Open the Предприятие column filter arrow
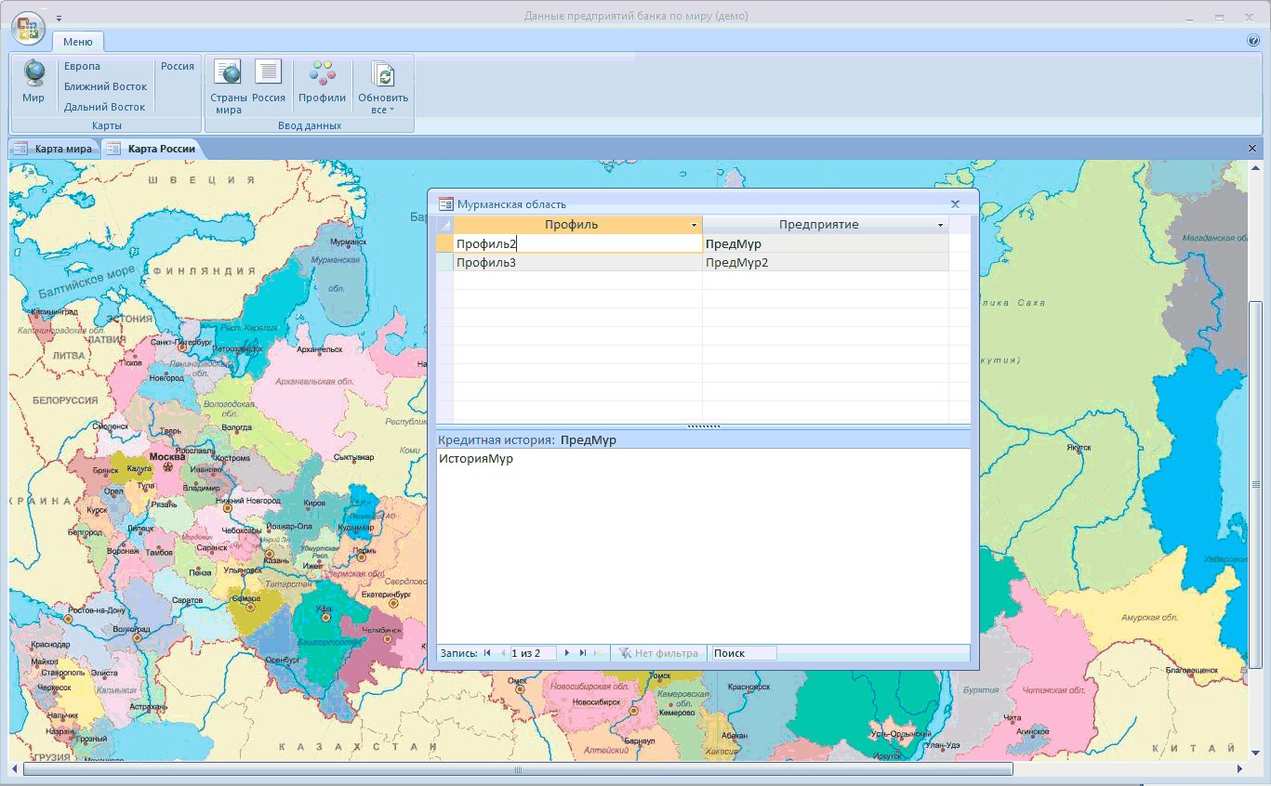The height and width of the screenshot is (786, 1271). click(x=940, y=226)
